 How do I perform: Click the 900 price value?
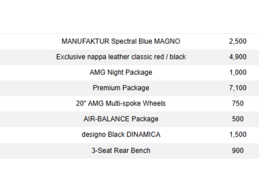click(x=238, y=151)
